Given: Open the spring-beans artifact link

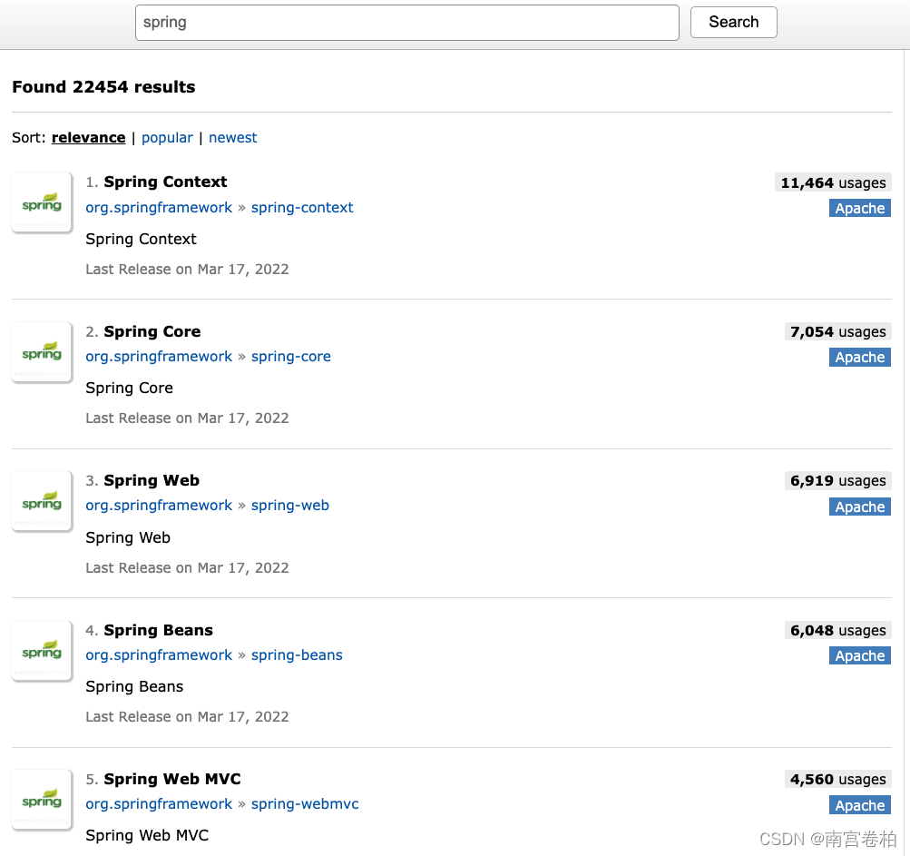Looking at the screenshot, I should pyautogui.click(x=298, y=655).
